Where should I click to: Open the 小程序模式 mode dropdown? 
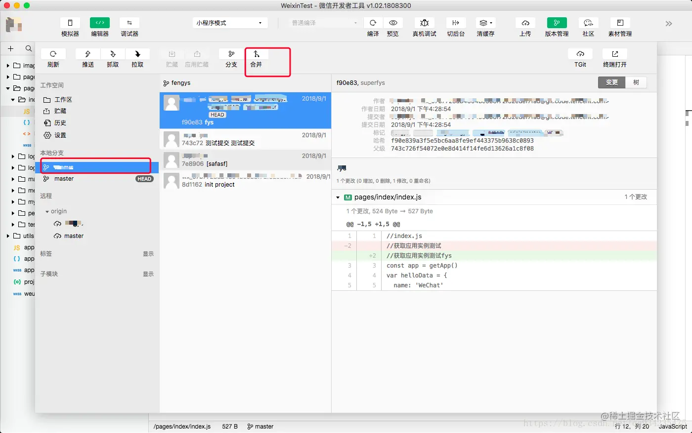coord(230,23)
